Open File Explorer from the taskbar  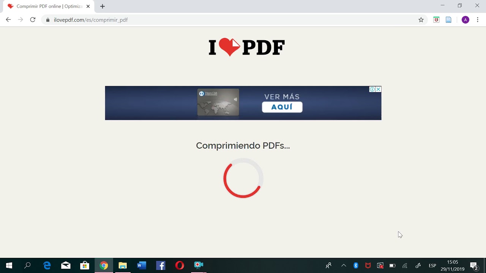click(123, 265)
